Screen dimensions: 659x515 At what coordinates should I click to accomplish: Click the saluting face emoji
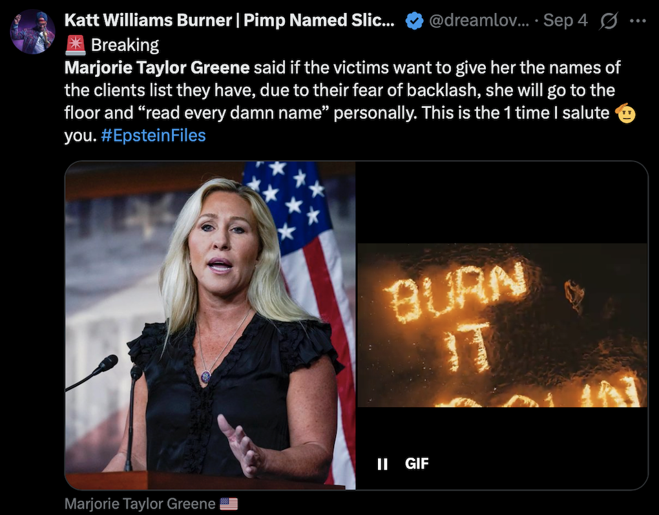coord(625,112)
